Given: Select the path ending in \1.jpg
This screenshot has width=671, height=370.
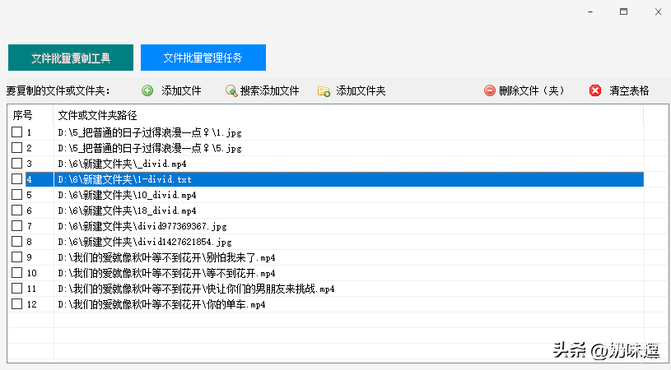Looking at the screenshot, I should point(150,132).
